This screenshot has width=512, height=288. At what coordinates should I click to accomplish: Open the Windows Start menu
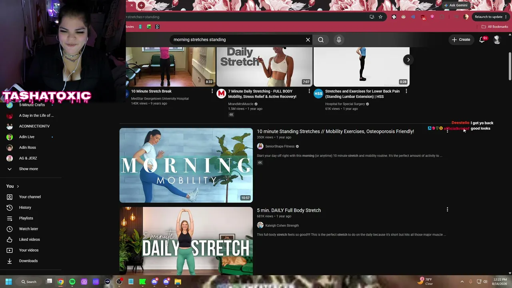click(8, 282)
